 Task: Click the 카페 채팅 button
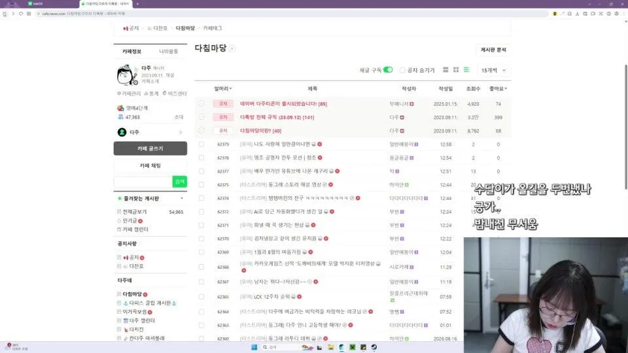click(150, 165)
